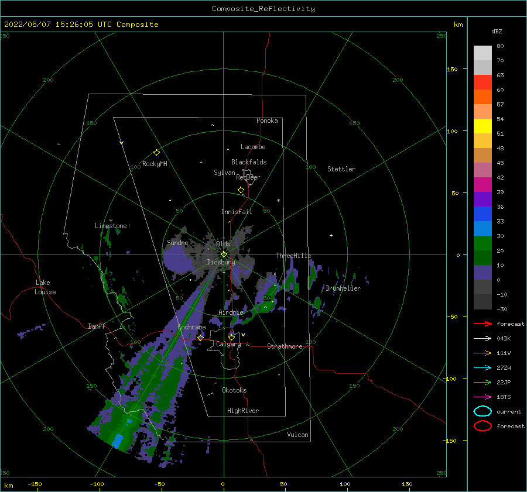
Task: Click the magenta 18TS arrow icon
Action: point(482,397)
